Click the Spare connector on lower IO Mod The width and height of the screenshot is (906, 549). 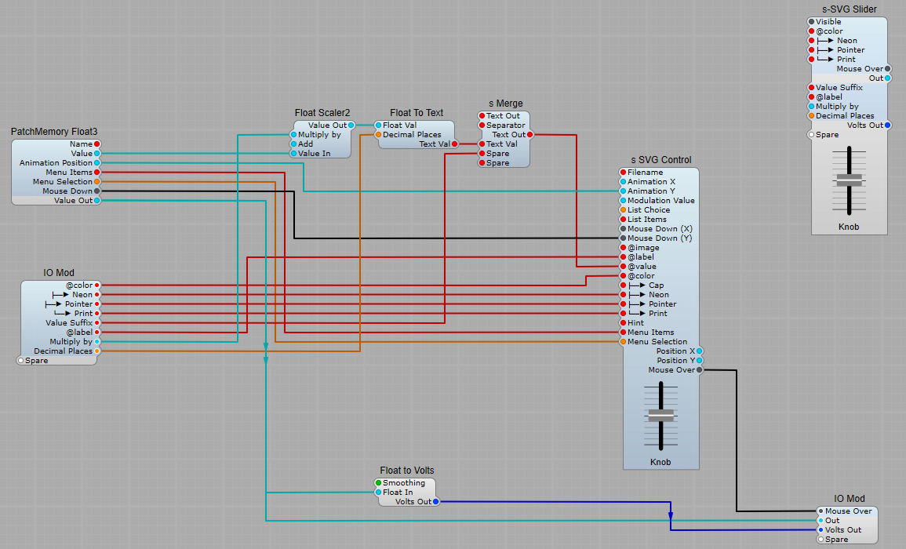(821, 539)
